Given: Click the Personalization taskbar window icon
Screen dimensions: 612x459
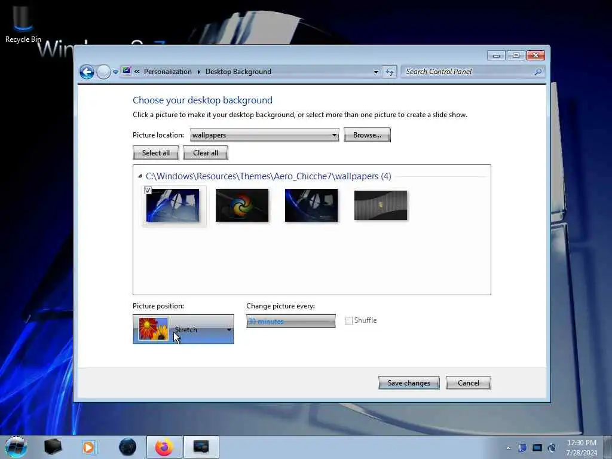Looking at the screenshot, I should (x=201, y=447).
